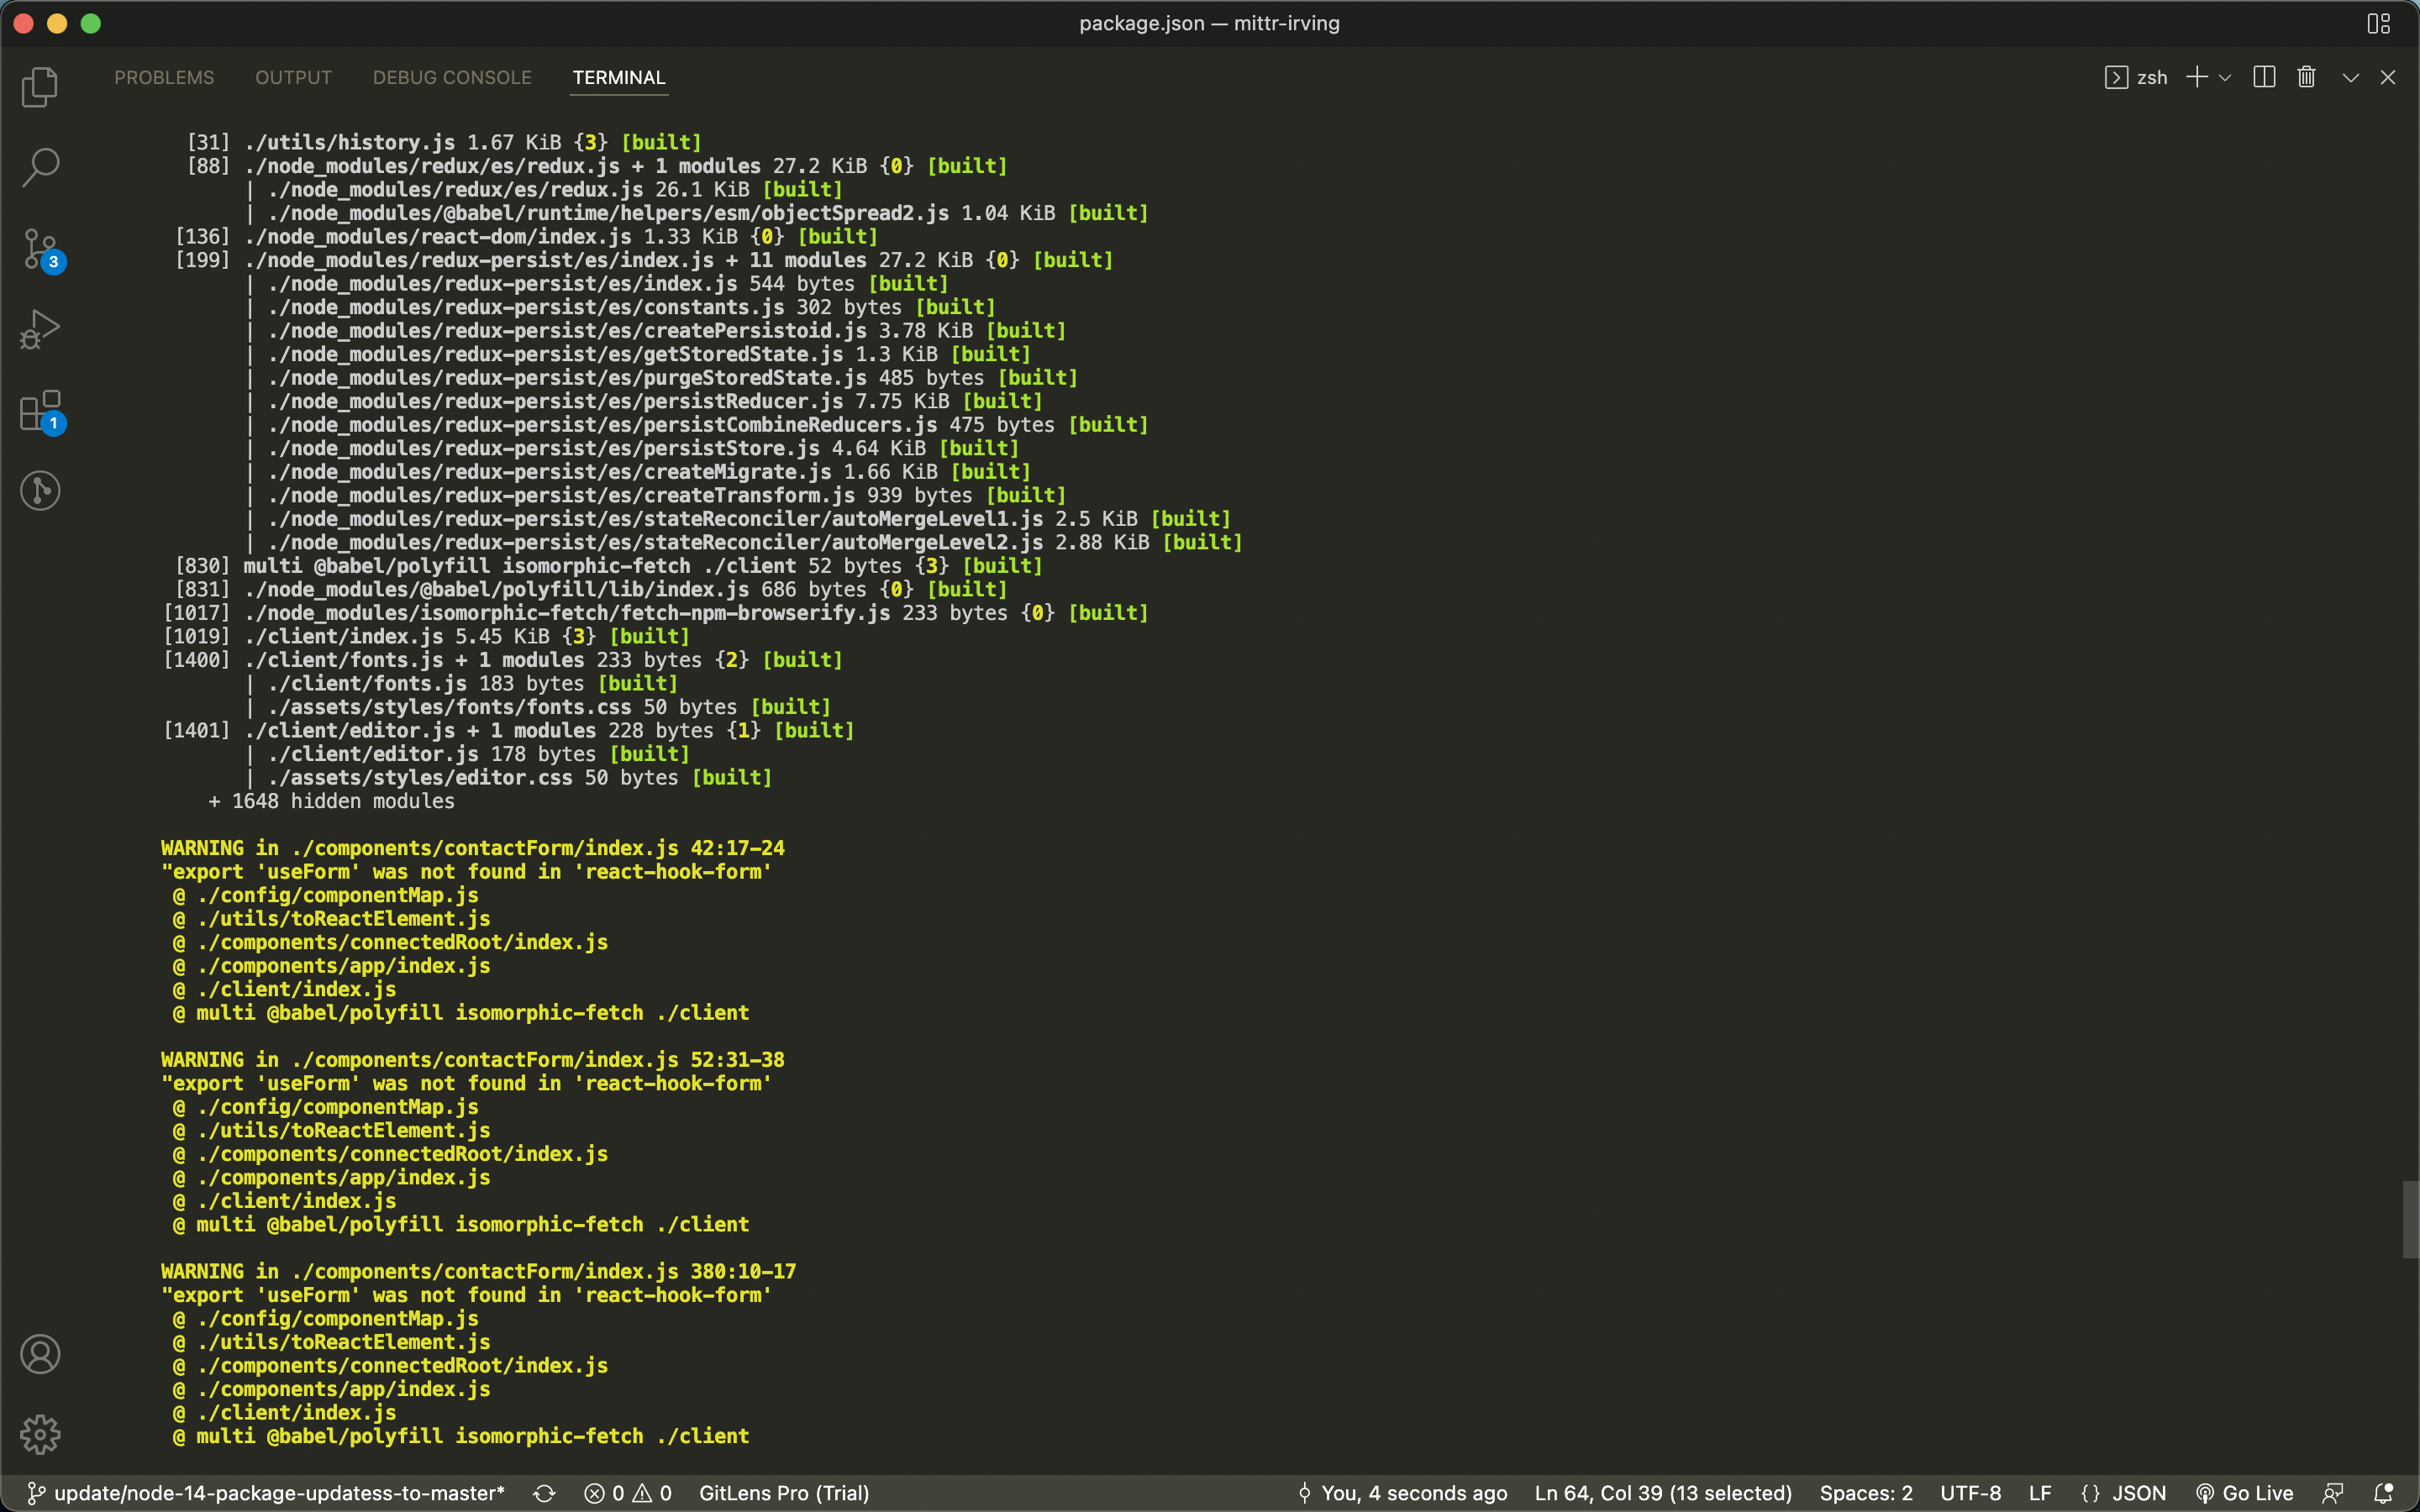
Task: Kill the terminal with the trash icon
Action: click(2306, 77)
